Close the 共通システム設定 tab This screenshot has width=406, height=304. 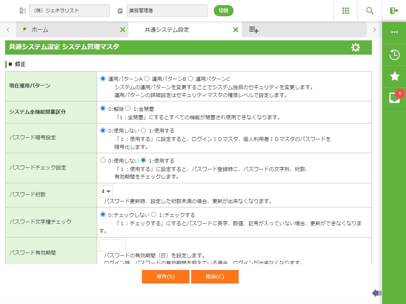click(x=236, y=30)
